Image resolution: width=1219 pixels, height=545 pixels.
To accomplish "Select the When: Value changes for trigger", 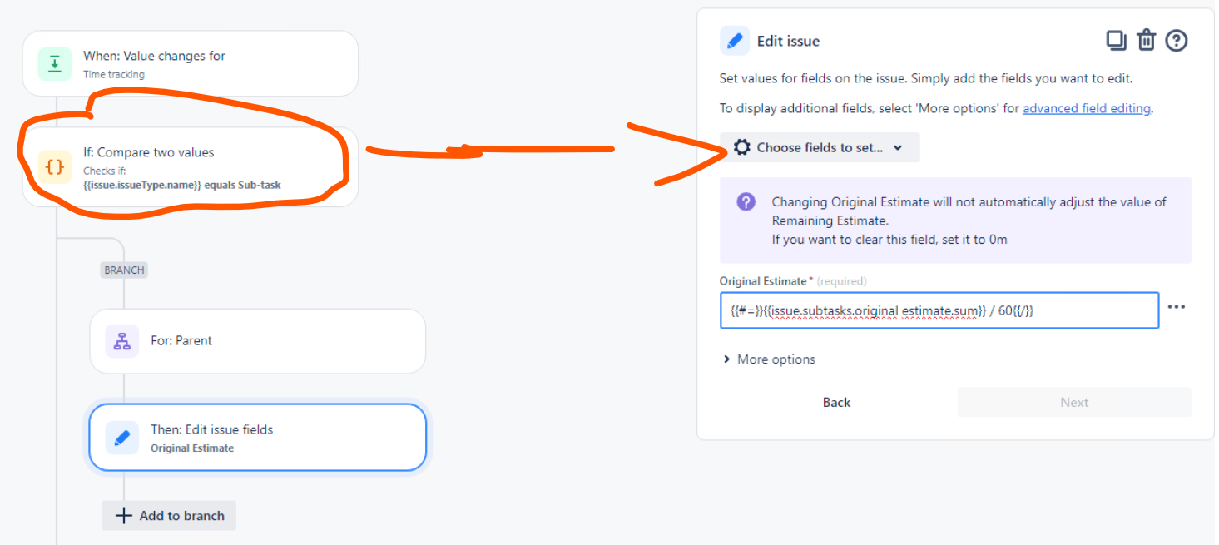I will coord(190,62).
